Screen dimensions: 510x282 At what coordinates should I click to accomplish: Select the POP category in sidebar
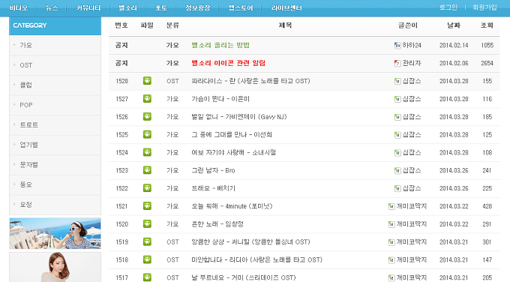click(26, 105)
